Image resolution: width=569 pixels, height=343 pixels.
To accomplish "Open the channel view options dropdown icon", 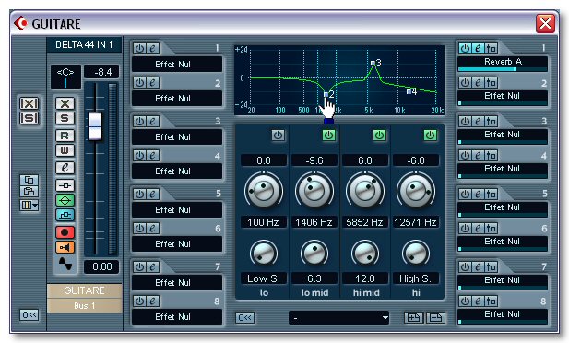I will click(x=29, y=206).
